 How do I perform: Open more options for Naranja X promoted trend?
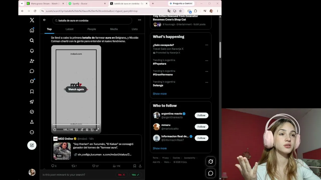coord(207,45)
